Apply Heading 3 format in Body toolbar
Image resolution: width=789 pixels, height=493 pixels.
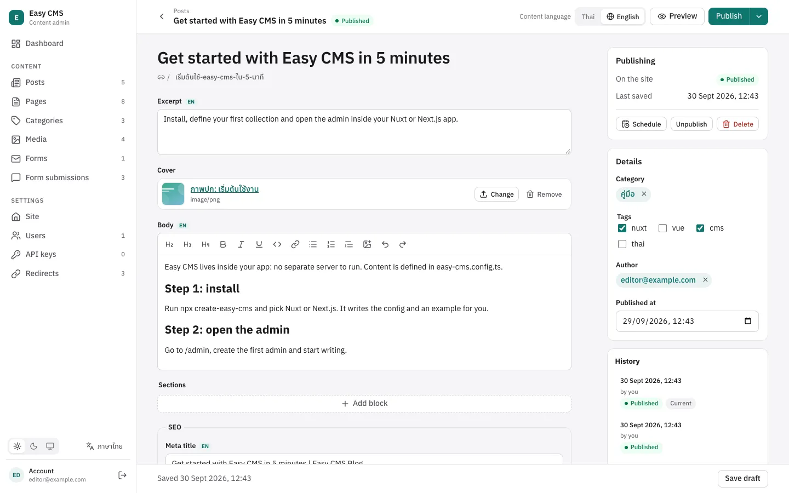(x=187, y=244)
